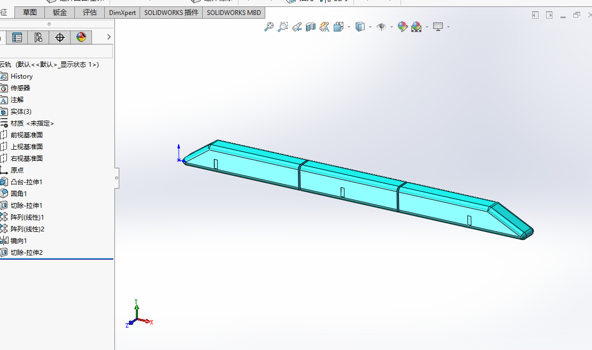Open Dynamic Annotation Views tool
The width and height of the screenshot is (592, 350).
[x=324, y=27]
